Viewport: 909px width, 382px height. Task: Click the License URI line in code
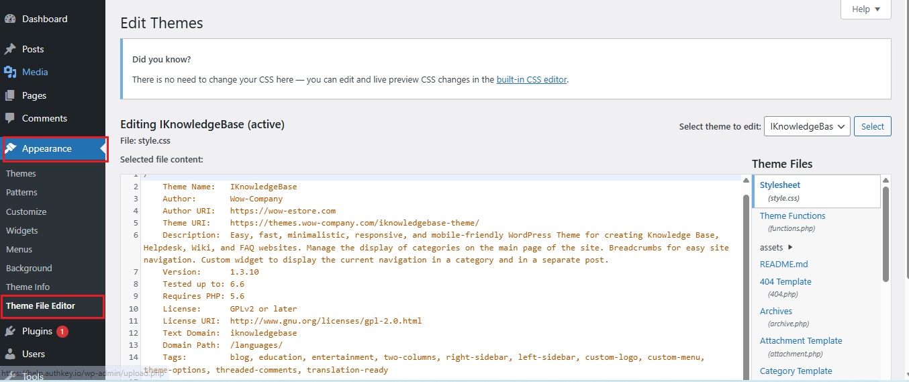click(292, 321)
